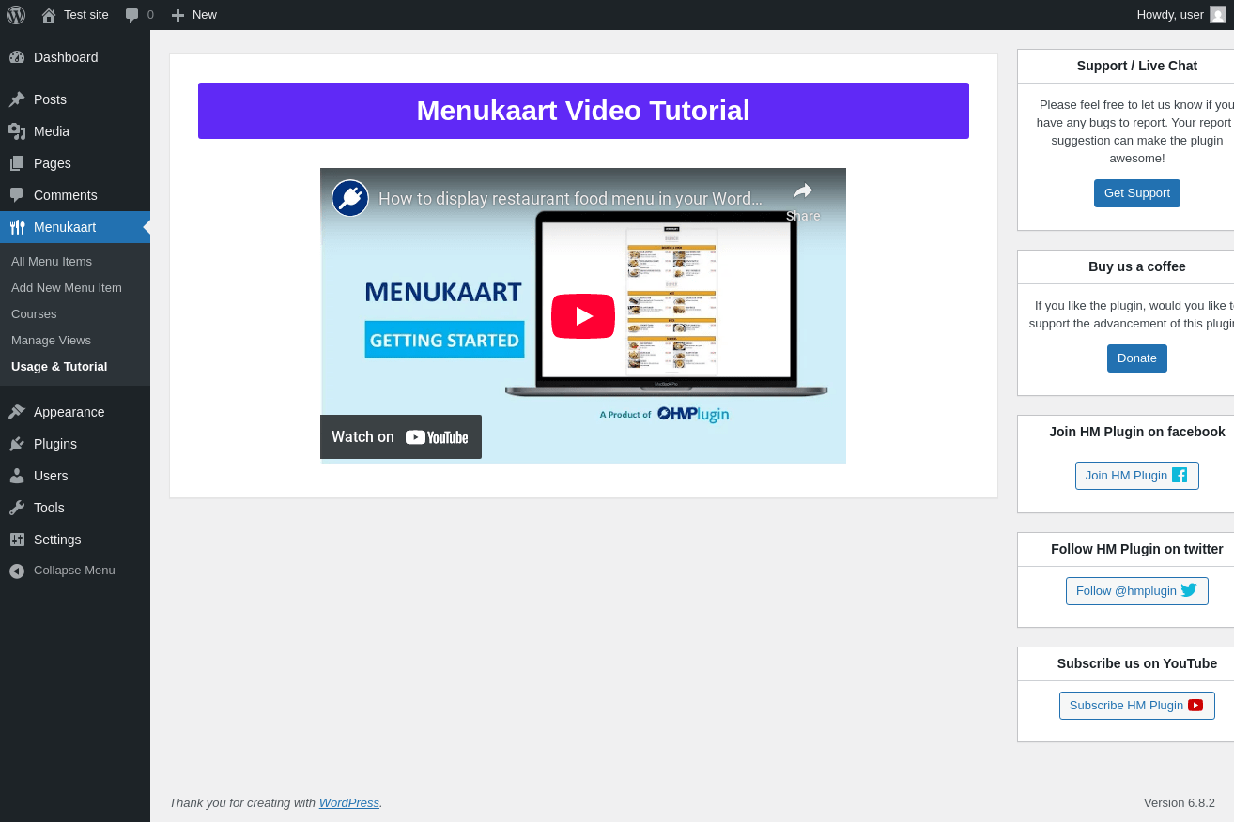The width and height of the screenshot is (1234, 822).
Task: Click the Tools wrench icon
Action: click(x=17, y=508)
